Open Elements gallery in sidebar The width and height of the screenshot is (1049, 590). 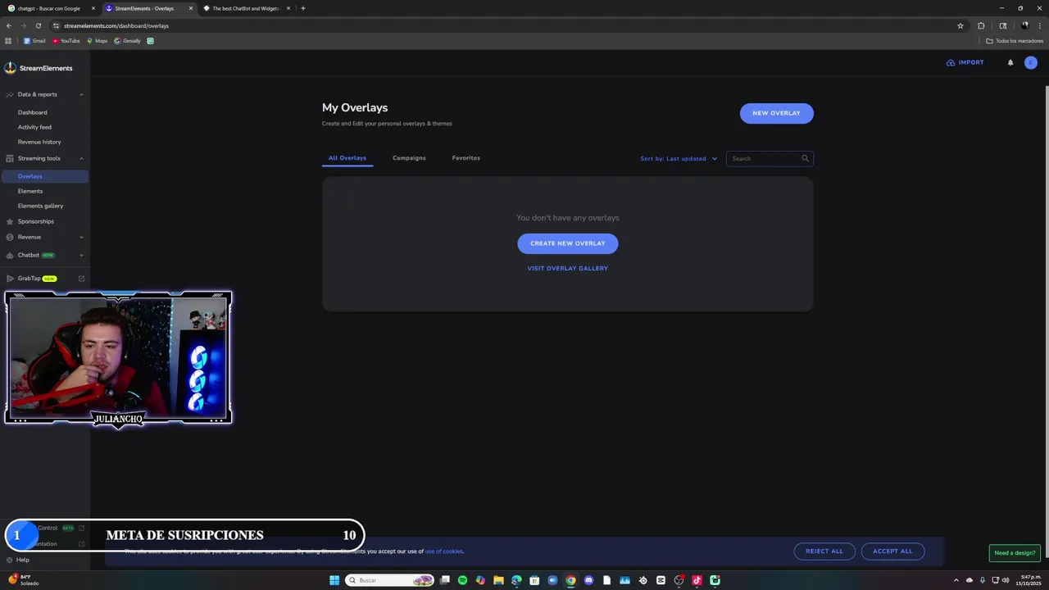[x=40, y=206]
